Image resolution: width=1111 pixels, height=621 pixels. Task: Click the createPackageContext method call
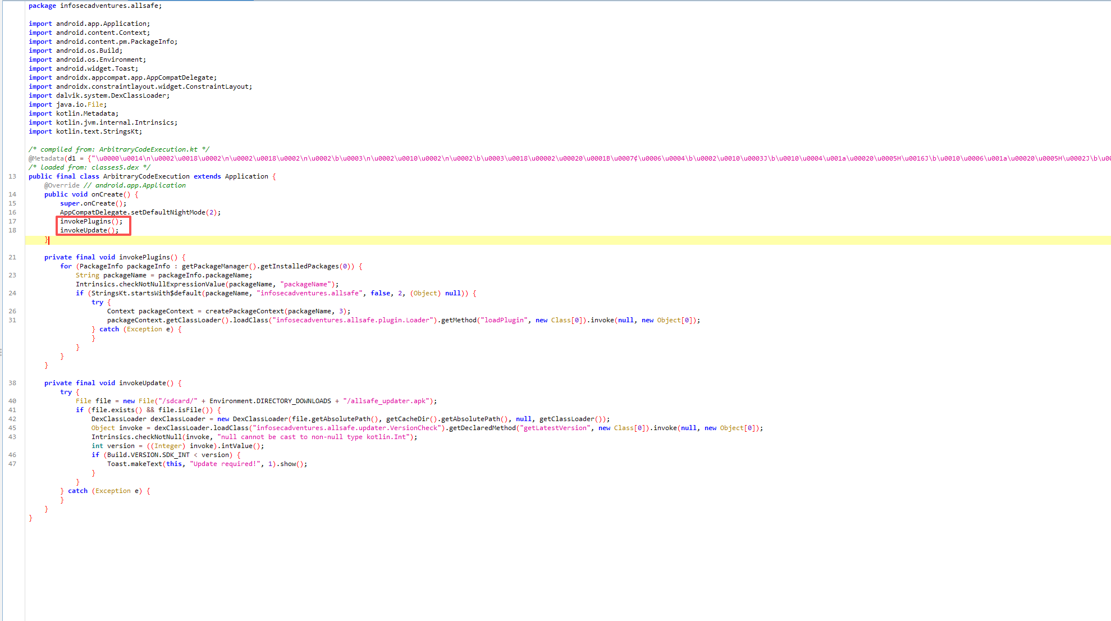(x=244, y=311)
